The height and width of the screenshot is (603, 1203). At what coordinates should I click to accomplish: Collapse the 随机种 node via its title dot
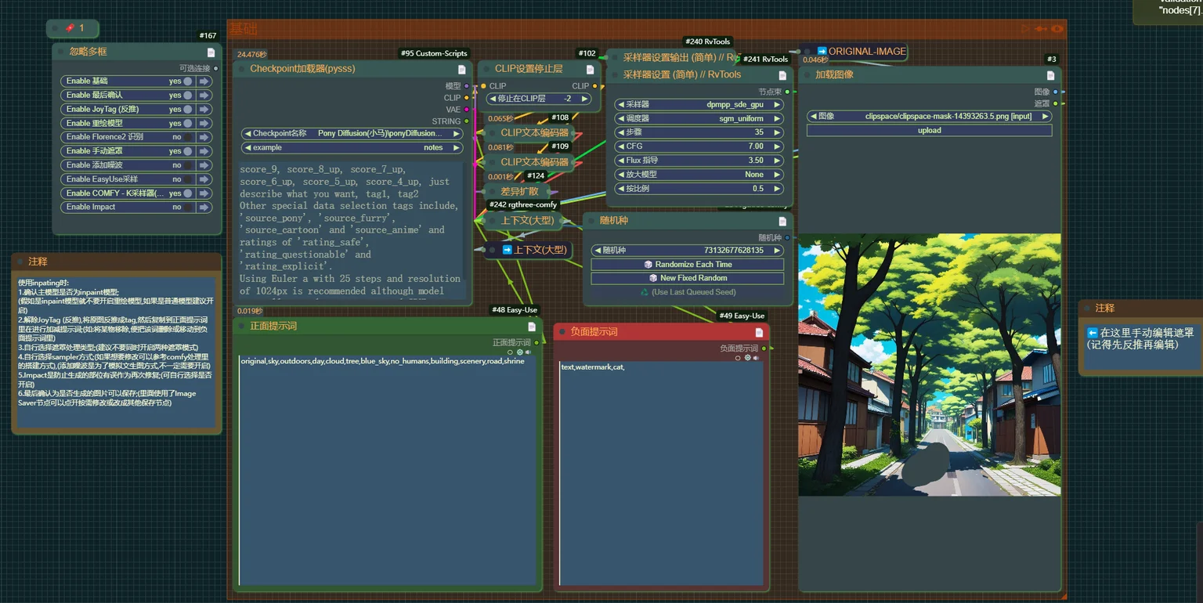click(x=591, y=221)
